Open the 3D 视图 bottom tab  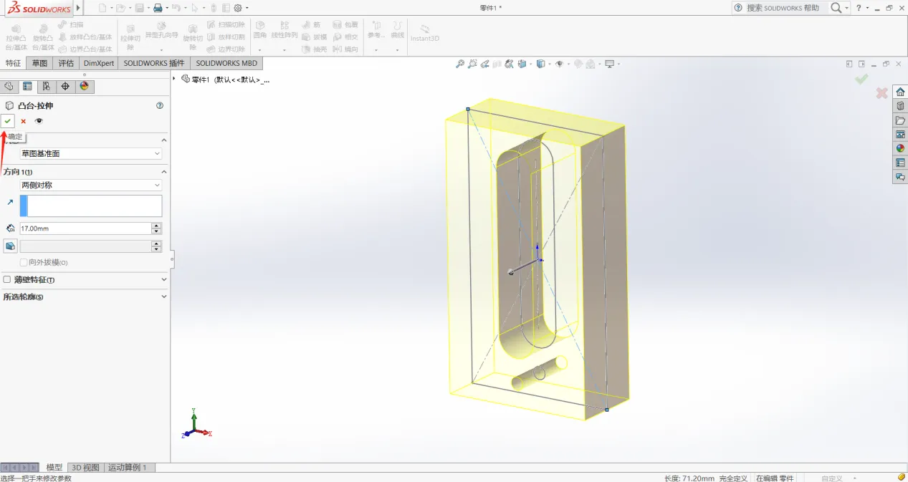85,468
